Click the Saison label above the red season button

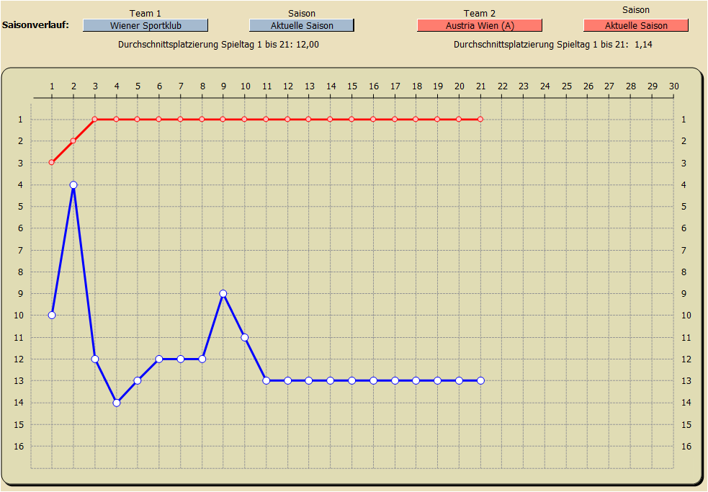[x=636, y=9]
